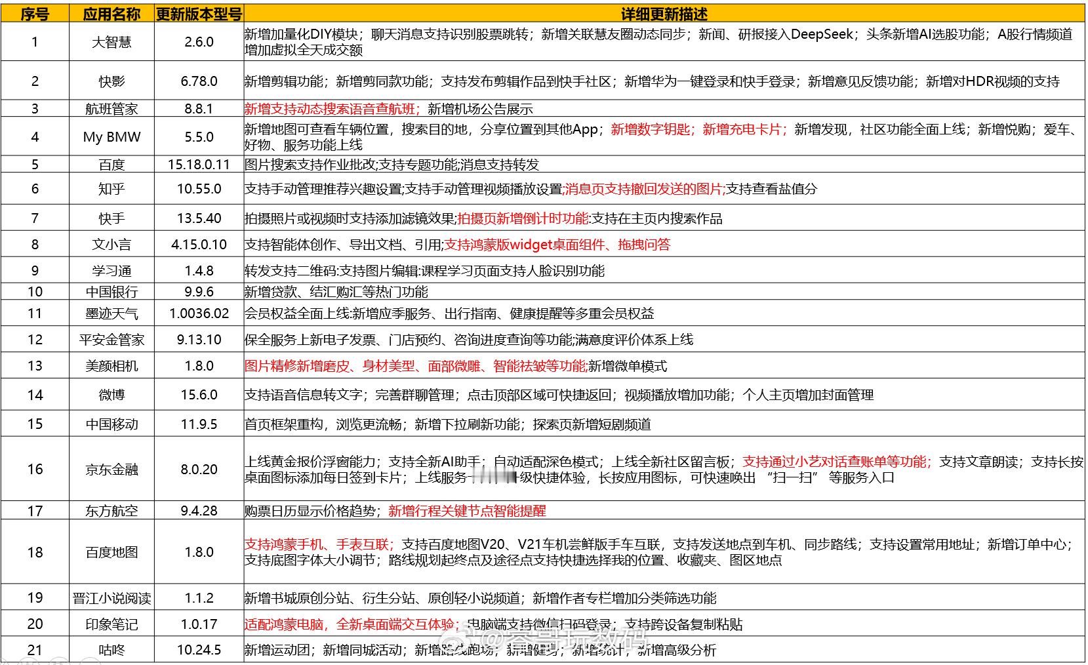This screenshot has height=665, width=1088.
Task: Click the header cell '应用名称'
Action: (111, 14)
